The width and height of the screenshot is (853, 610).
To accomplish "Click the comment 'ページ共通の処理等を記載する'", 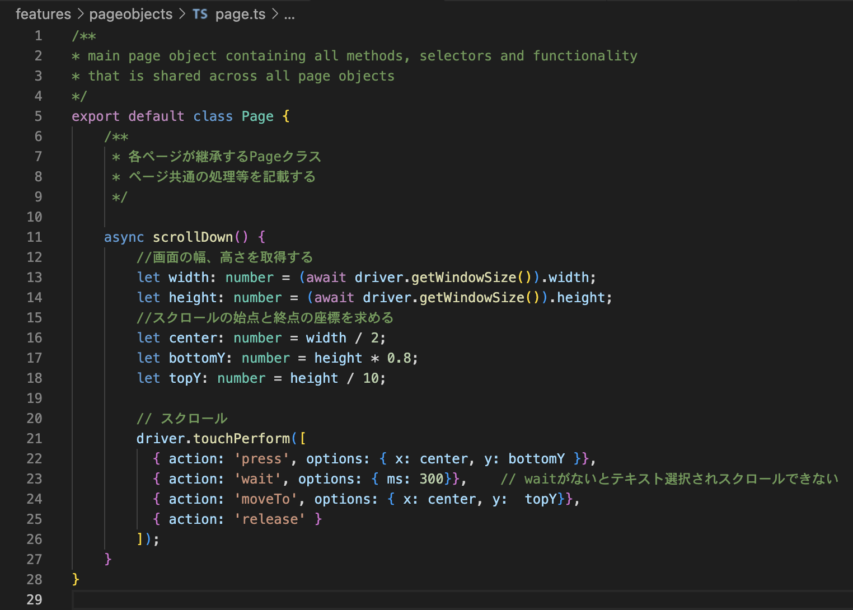I will coord(222,177).
